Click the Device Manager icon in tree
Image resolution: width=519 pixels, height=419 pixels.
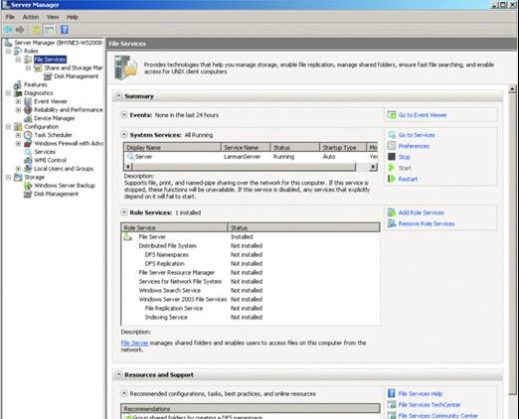coord(28,118)
